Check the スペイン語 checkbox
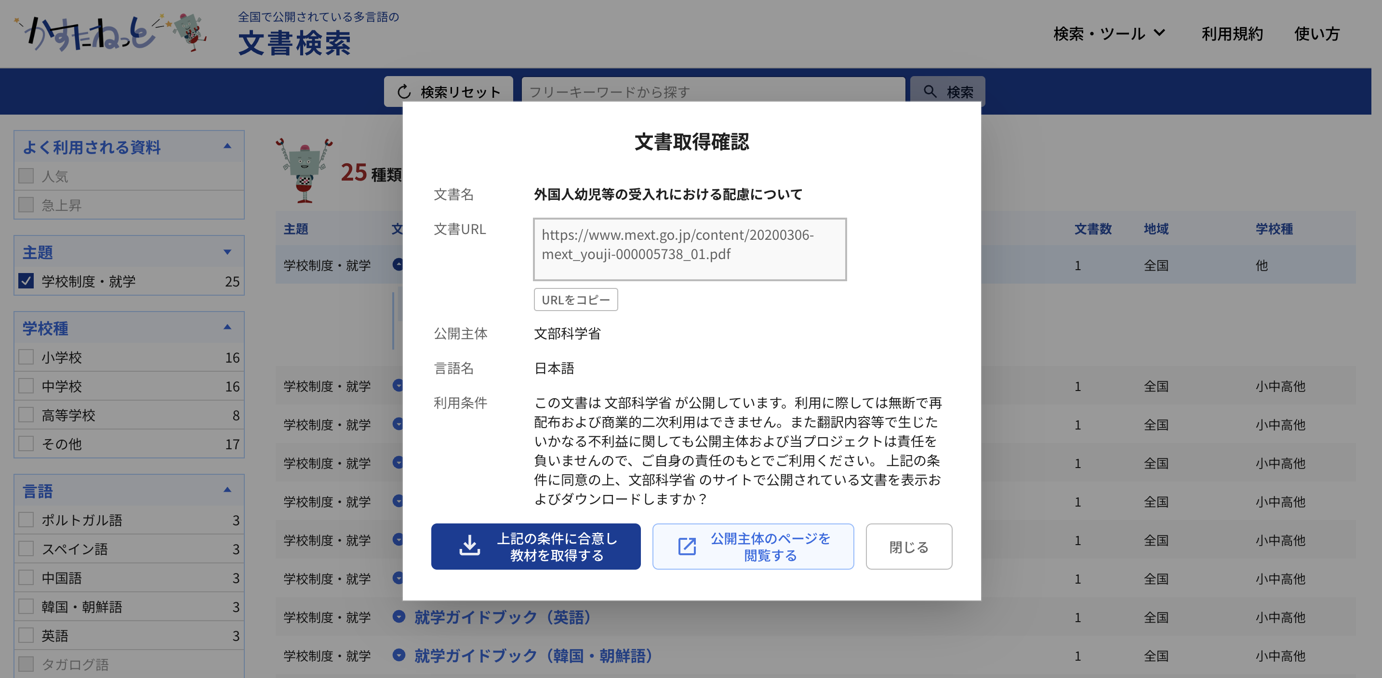 click(x=26, y=549)
